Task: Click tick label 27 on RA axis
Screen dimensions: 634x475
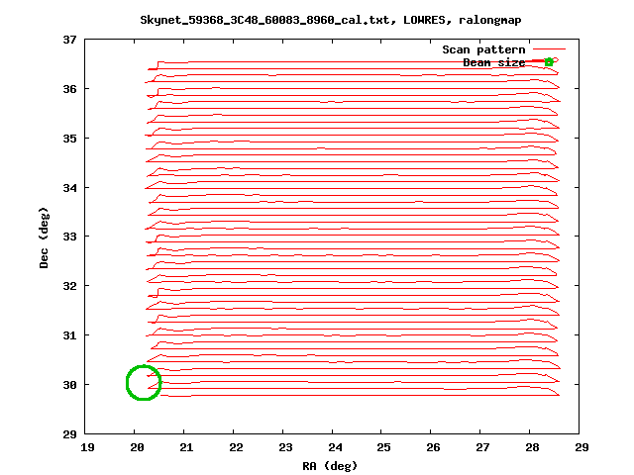Action: (482, 447)
